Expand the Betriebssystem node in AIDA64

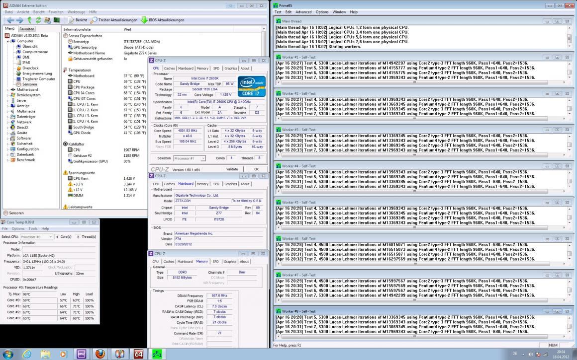(7, 95)
